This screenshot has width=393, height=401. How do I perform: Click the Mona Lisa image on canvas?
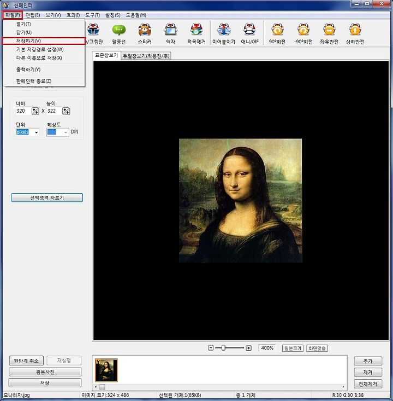point(240,201)
